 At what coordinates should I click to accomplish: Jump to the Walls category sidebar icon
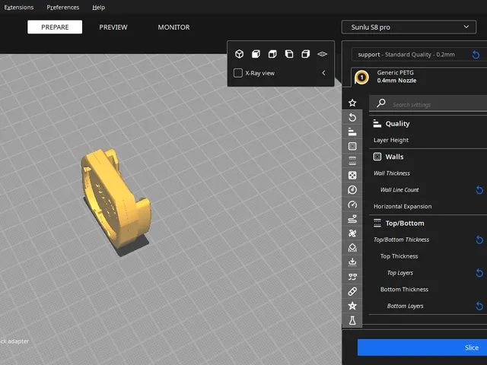(352, 146)
